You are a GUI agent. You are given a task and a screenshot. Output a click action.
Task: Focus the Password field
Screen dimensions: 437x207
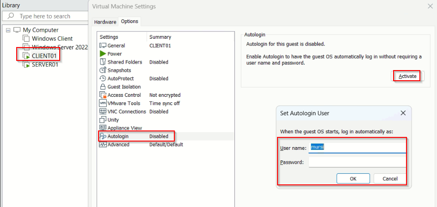(x=357, y=162)
